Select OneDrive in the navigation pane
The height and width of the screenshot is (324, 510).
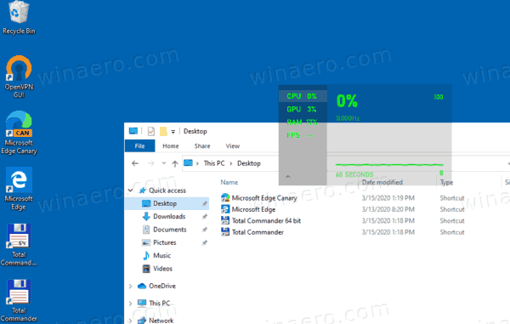point(162,286)
